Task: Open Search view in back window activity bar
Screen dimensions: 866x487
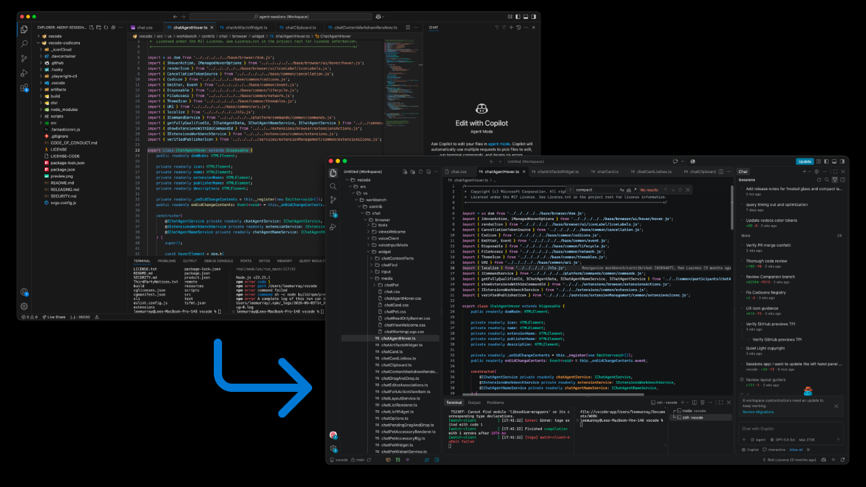Action: pyautogui.click(x=24, y=43)
